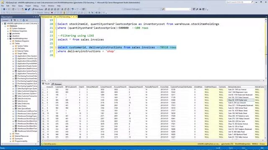Collapse code region at line 26
This screenshot has width=268, height=150.
pyautogui.click(x=56, y=47)
